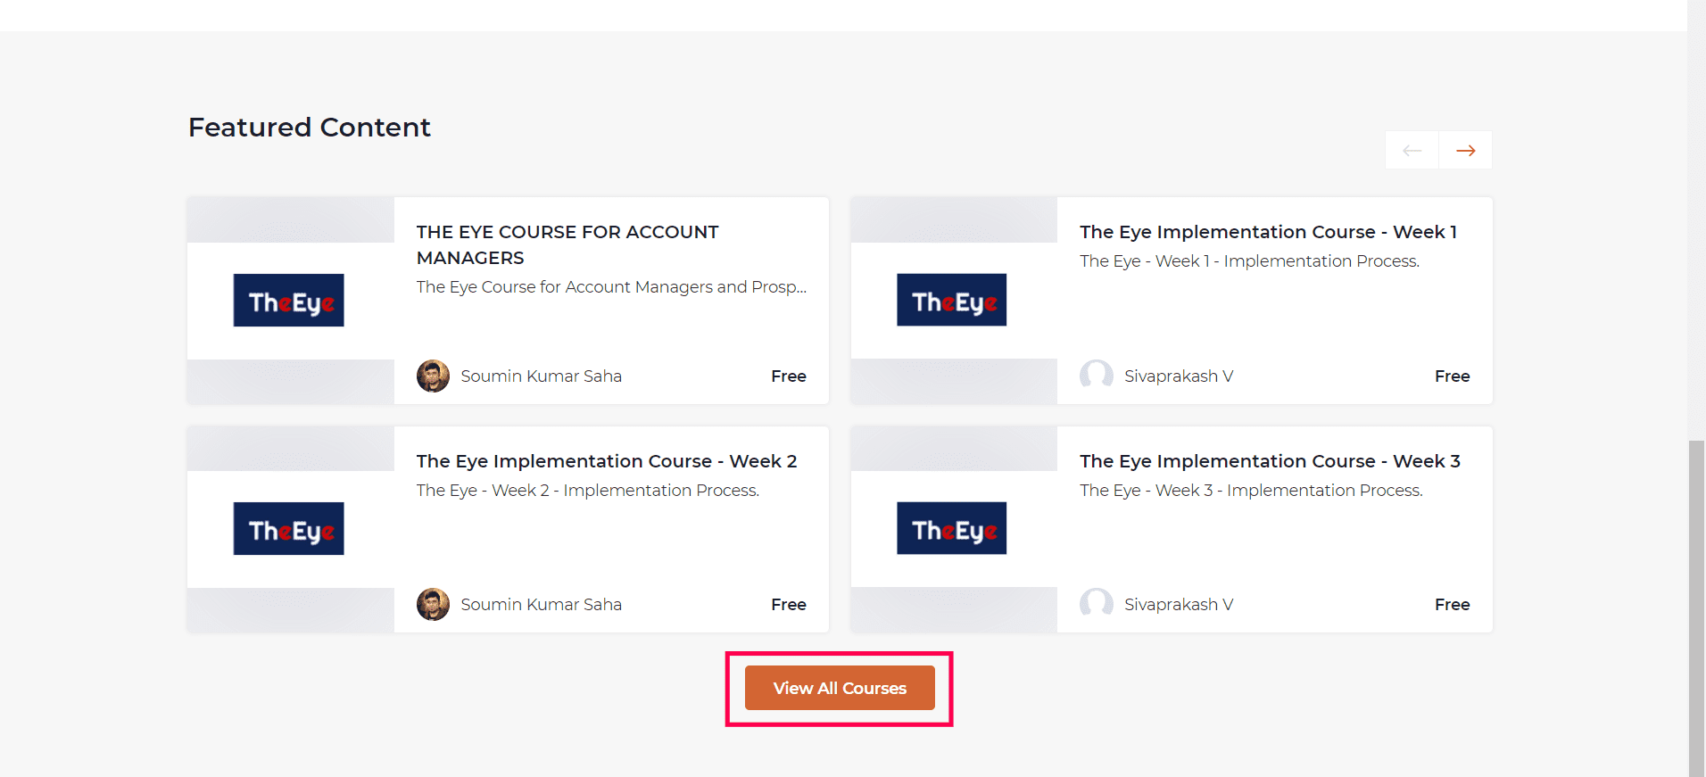Open The Eye Implementation Course - Week 2 title
The image size is (1706, 777).
606,461
